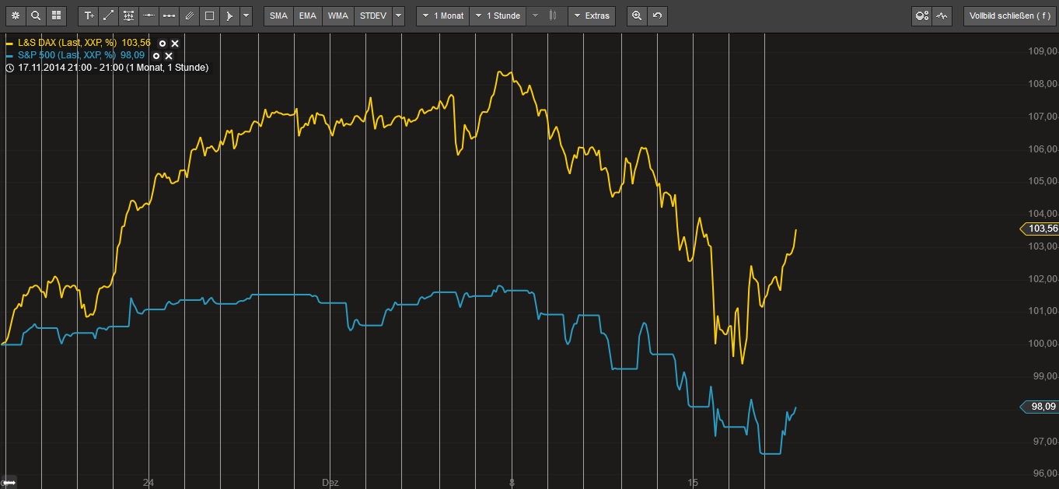Click the 105,00 axis label
The height and width of the screenshot is (489, 1059).
tap(1042, 181)
